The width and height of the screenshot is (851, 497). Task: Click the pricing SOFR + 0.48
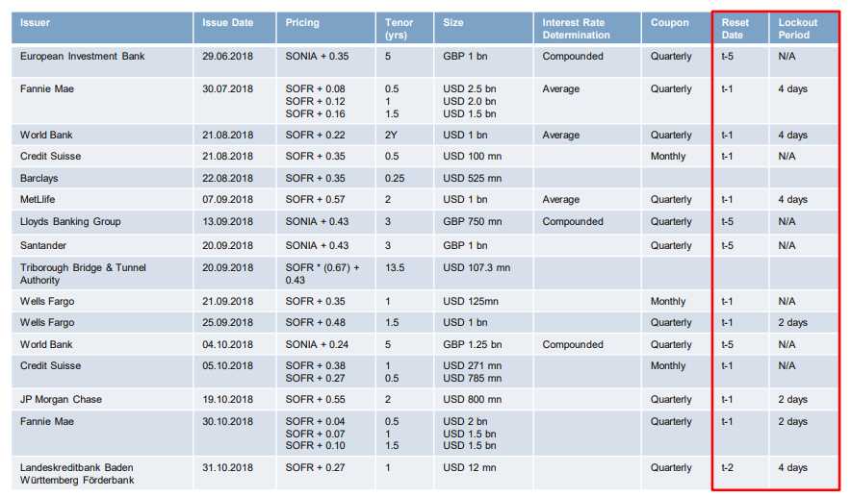(x=316, y=322)
